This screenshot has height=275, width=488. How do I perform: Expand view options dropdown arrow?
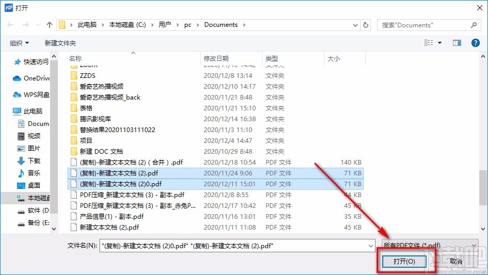[440, 43]
